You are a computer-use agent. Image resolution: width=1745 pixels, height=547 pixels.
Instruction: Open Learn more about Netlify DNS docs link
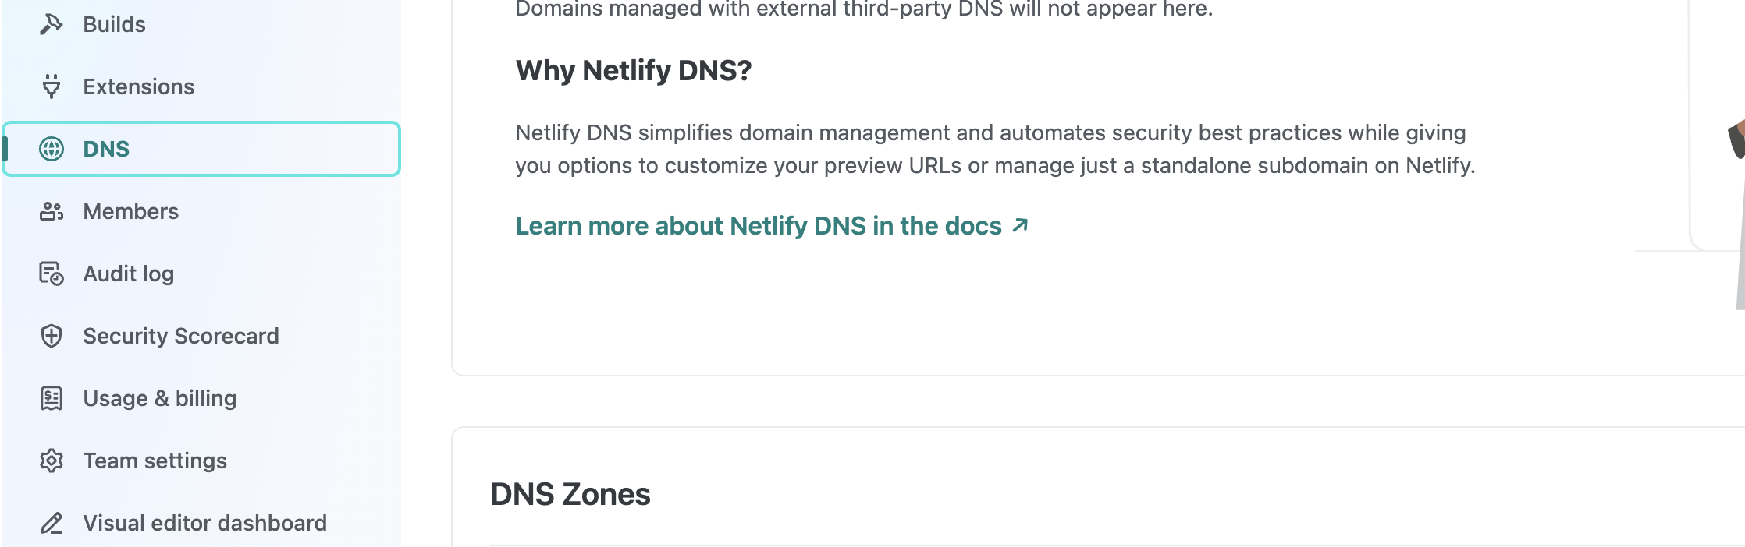[x=772, y=226]
